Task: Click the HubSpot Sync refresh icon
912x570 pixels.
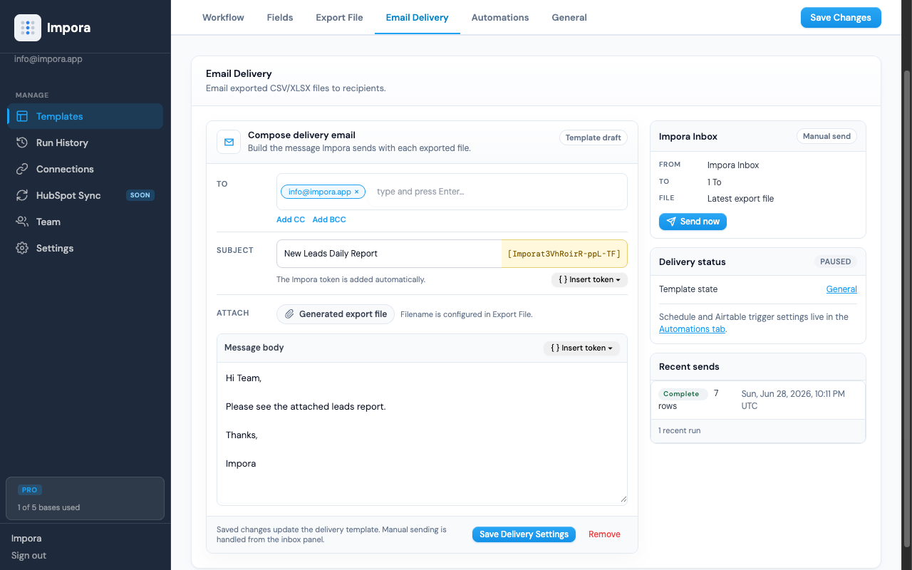Action: [x=22, y=195]
